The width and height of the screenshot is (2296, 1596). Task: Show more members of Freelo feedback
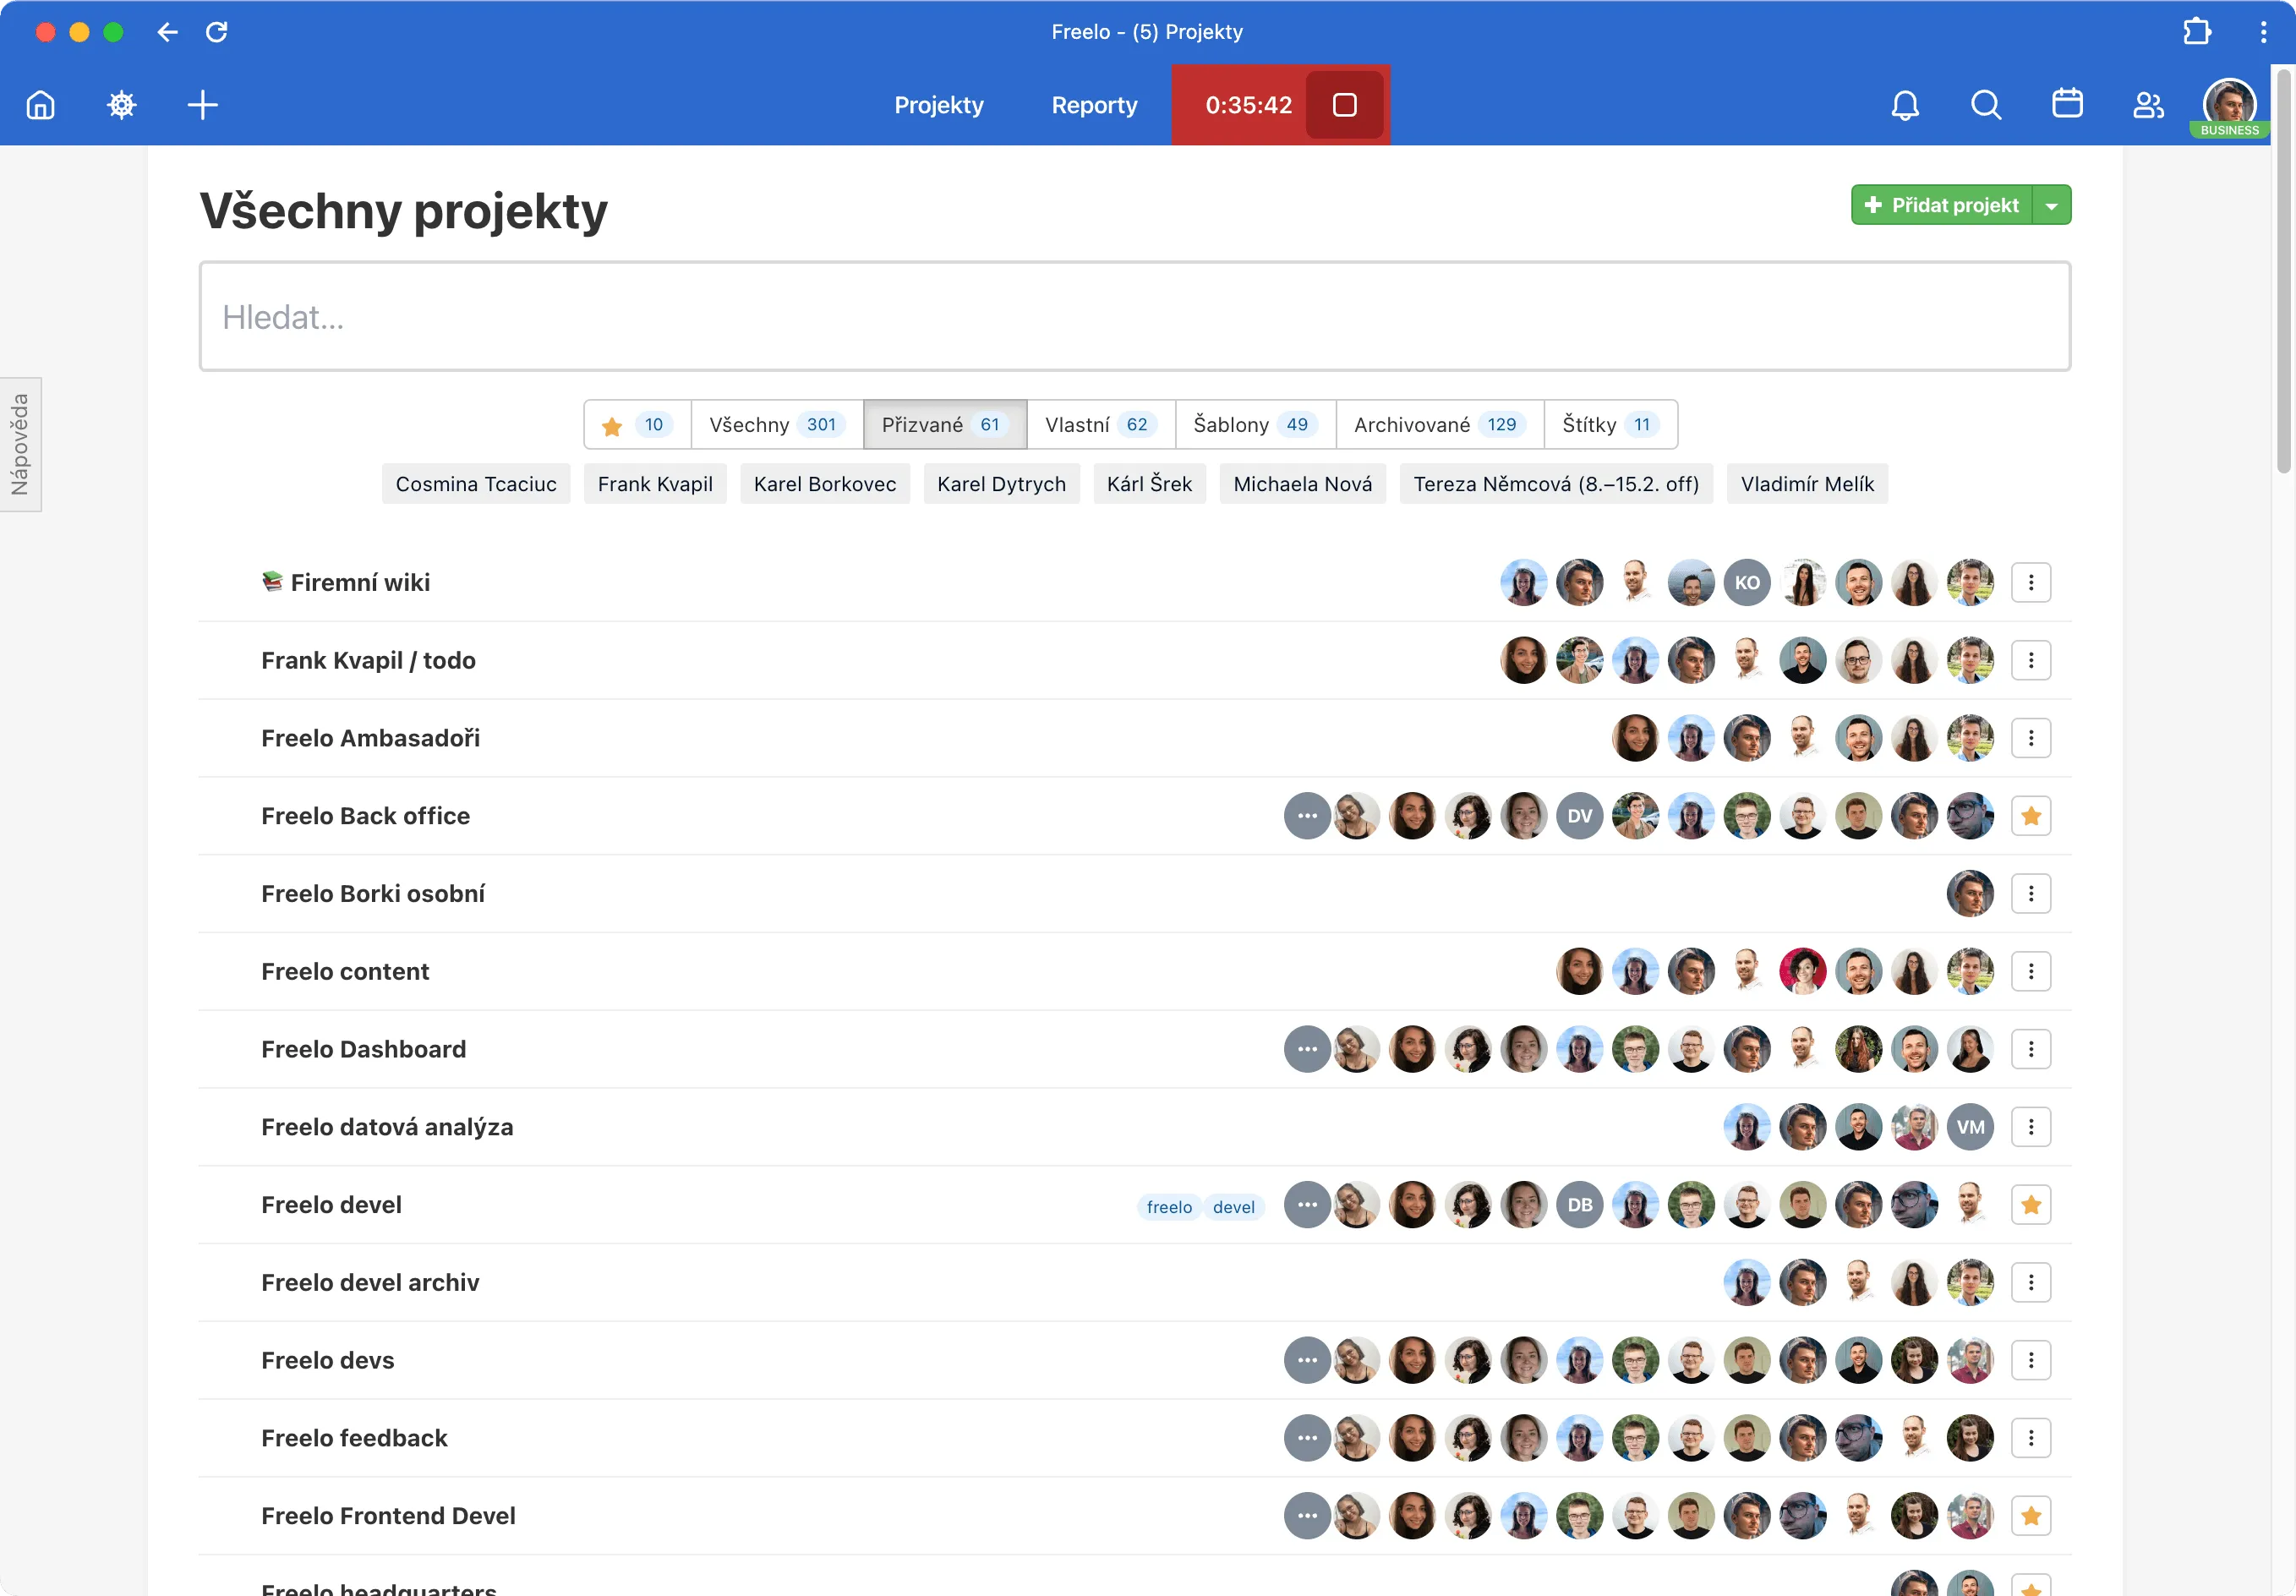click(1307, 1438)
